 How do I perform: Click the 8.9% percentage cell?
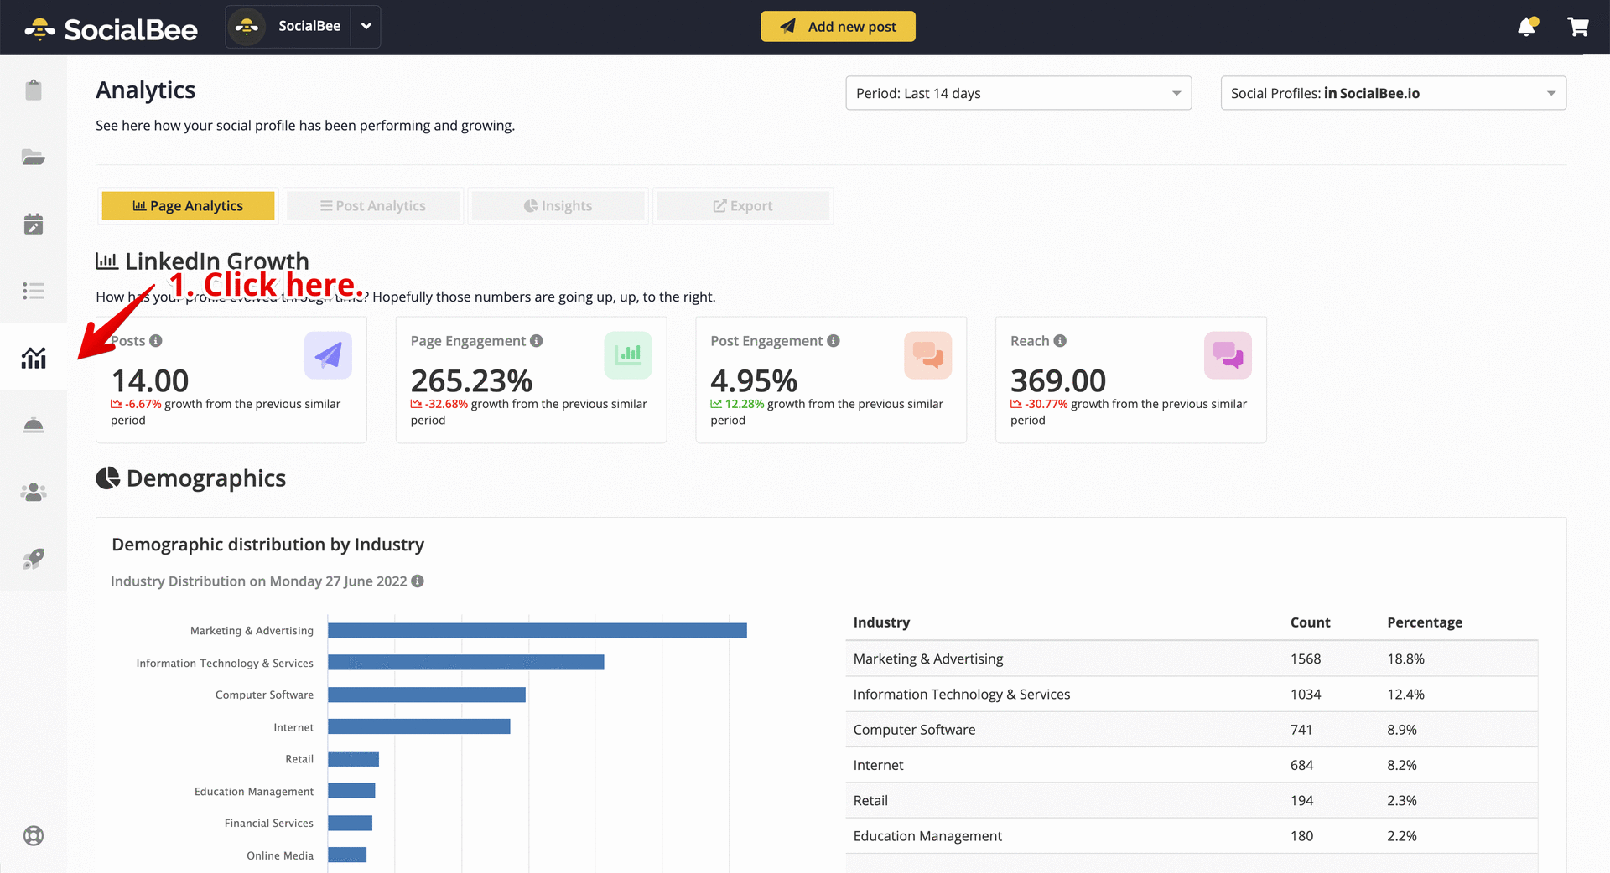point(1402,730)
